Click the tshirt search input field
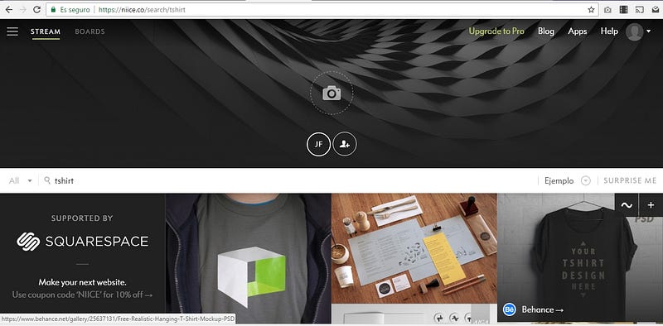 288,180
